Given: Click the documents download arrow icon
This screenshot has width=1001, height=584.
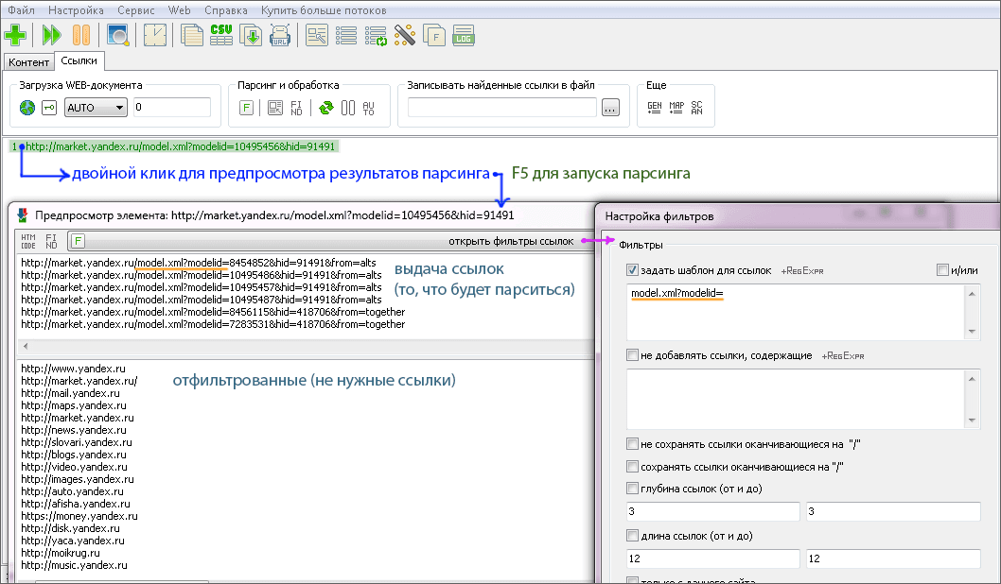Looking at the screenshot, I should pos(251,35).
